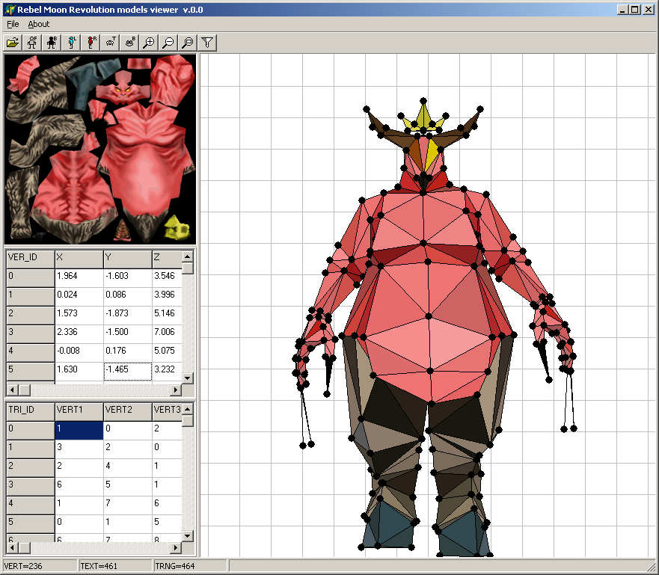Toggle the wireframe filter view
Image resolution: width=659 pixels, height=575 pixels.
coord(207,43)
